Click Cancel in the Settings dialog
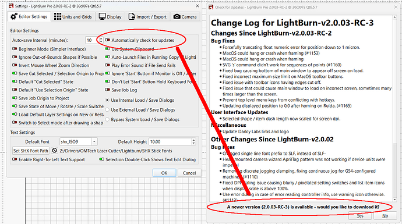 (189, 173)
